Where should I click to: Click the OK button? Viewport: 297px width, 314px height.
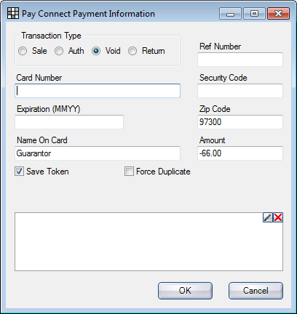(x=185, y=291)
